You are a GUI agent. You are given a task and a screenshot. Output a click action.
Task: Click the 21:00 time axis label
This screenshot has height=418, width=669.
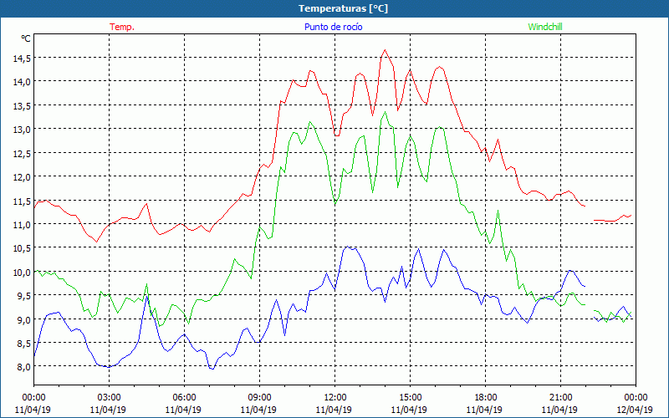click(x=560, y=398)
